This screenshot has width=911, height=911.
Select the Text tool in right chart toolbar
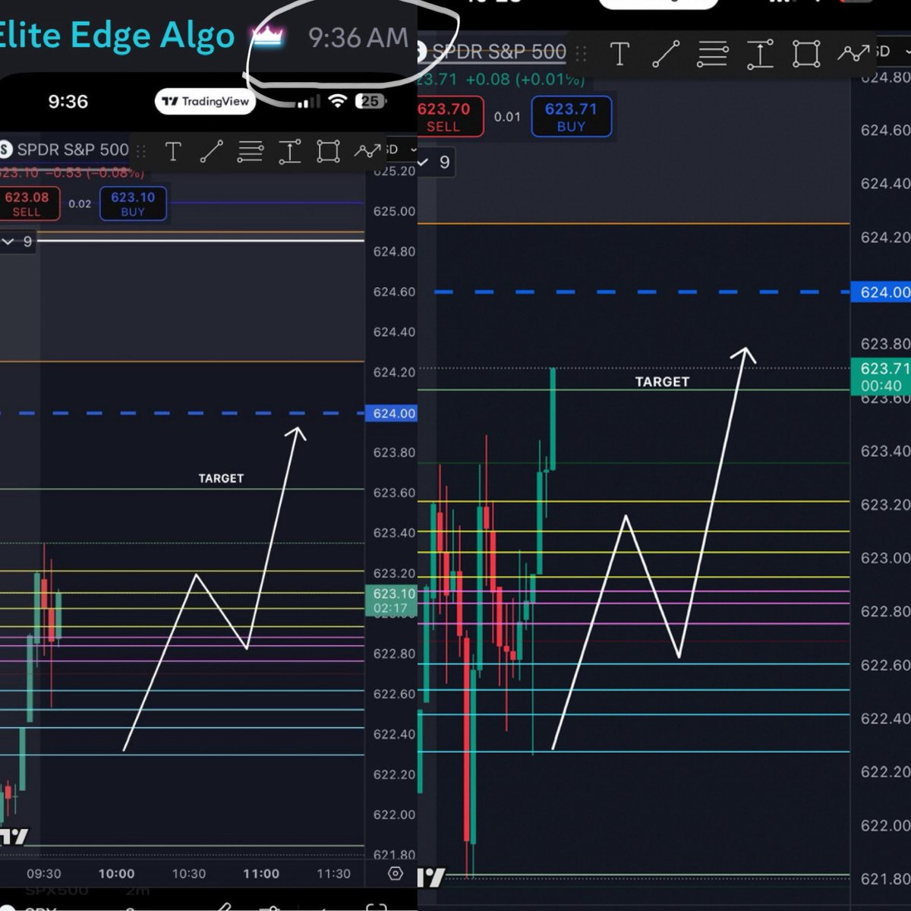(619, 54)
